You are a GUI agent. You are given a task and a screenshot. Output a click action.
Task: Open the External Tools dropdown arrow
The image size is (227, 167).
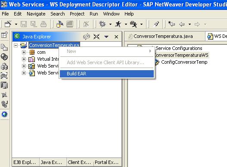tap(142, 24)
